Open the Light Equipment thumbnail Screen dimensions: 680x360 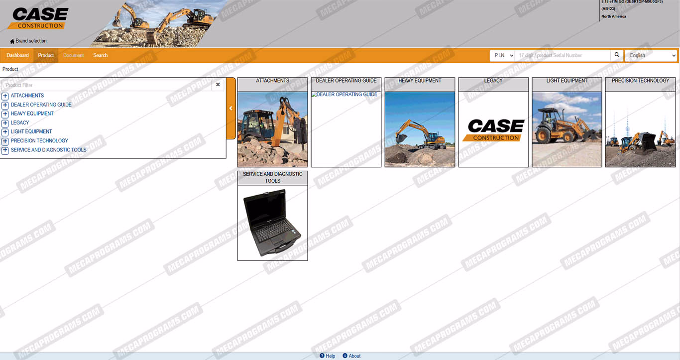pos(567,128)
